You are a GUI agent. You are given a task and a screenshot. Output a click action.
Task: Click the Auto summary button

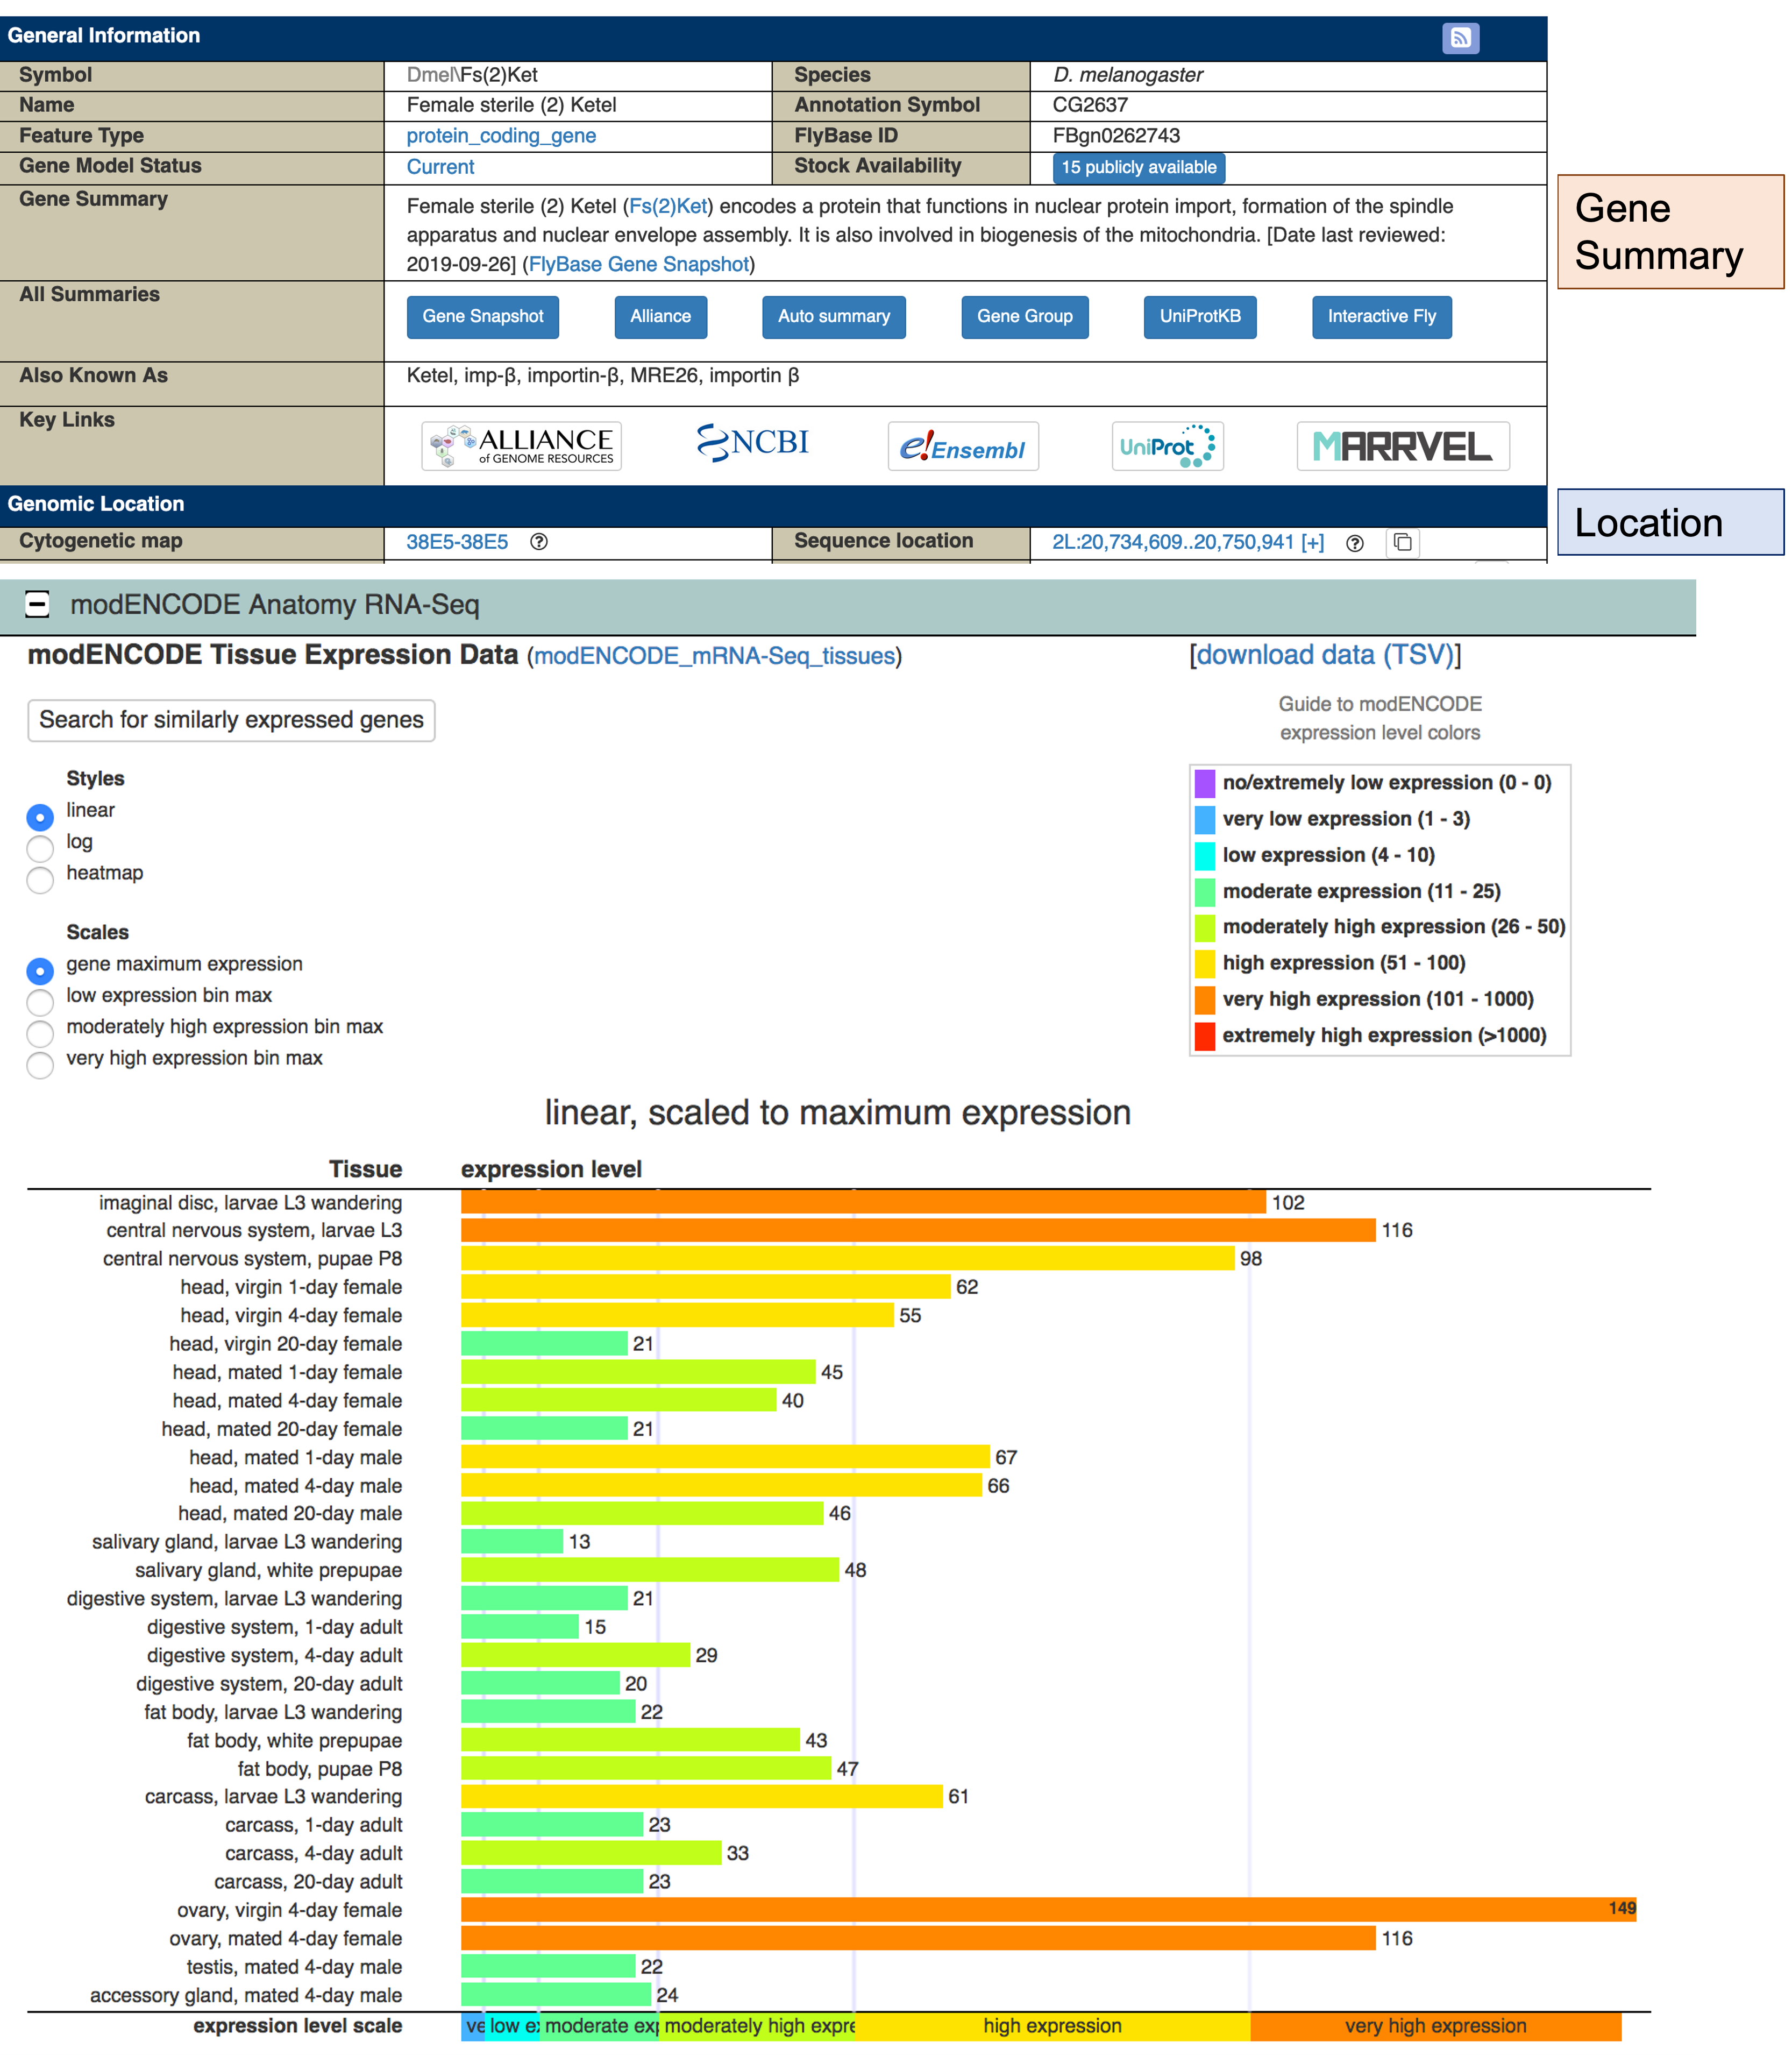pyautogui.click(x=834, y=317)
